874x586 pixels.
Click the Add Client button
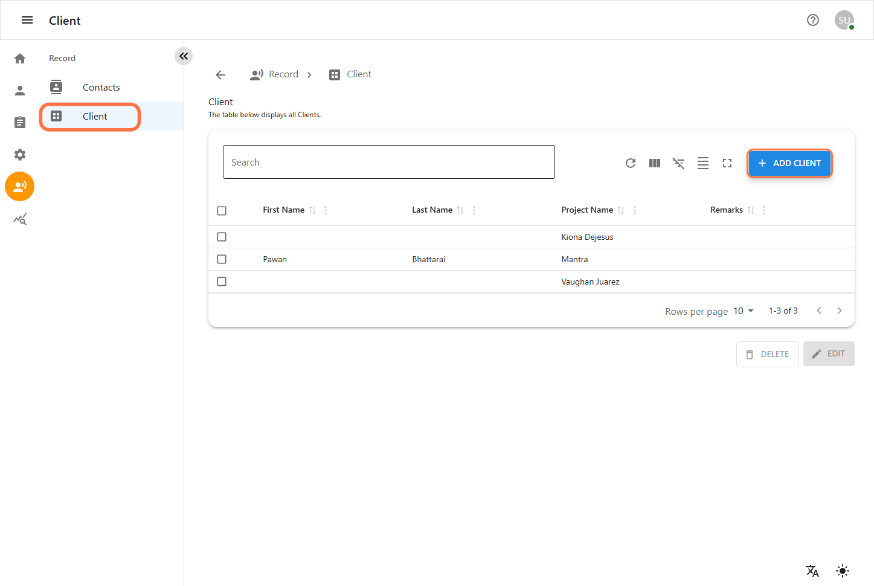pyautogui.click(x=789, y=163)
